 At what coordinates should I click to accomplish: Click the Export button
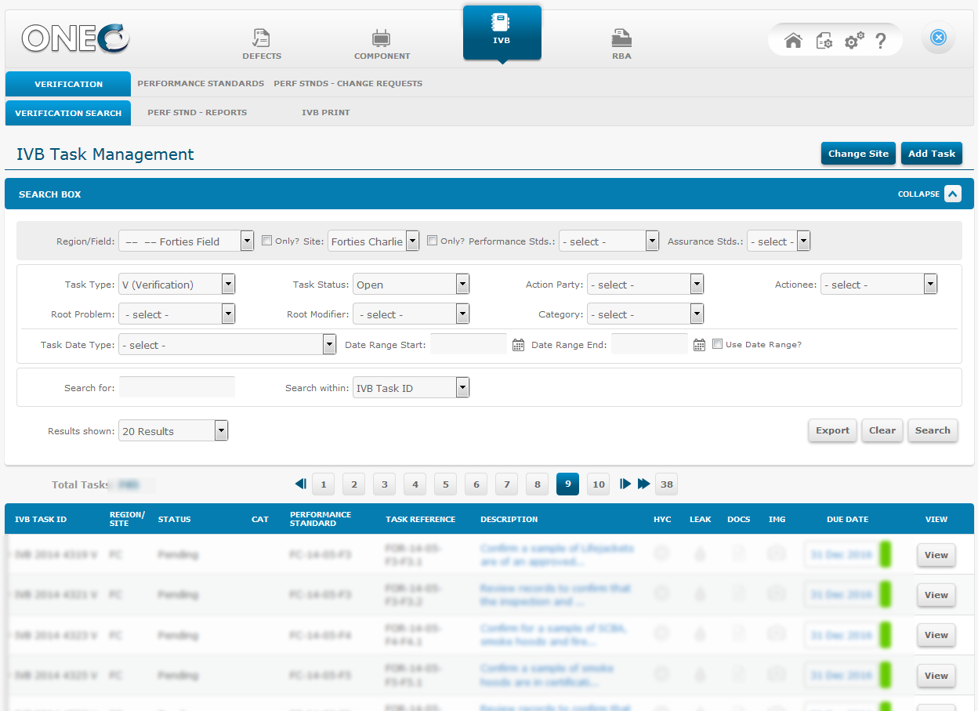pyautogui.click(x=832, y=430)
